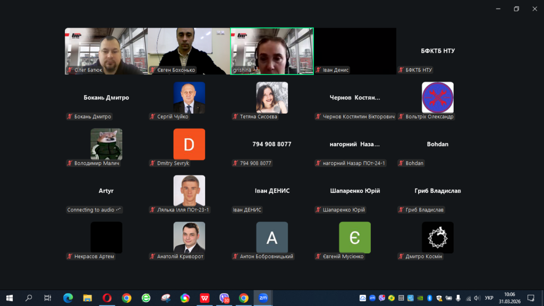This screenshot has width=544, height=306.
Task: Launch Opera browser from the taskbar
Action: [107, 298]
